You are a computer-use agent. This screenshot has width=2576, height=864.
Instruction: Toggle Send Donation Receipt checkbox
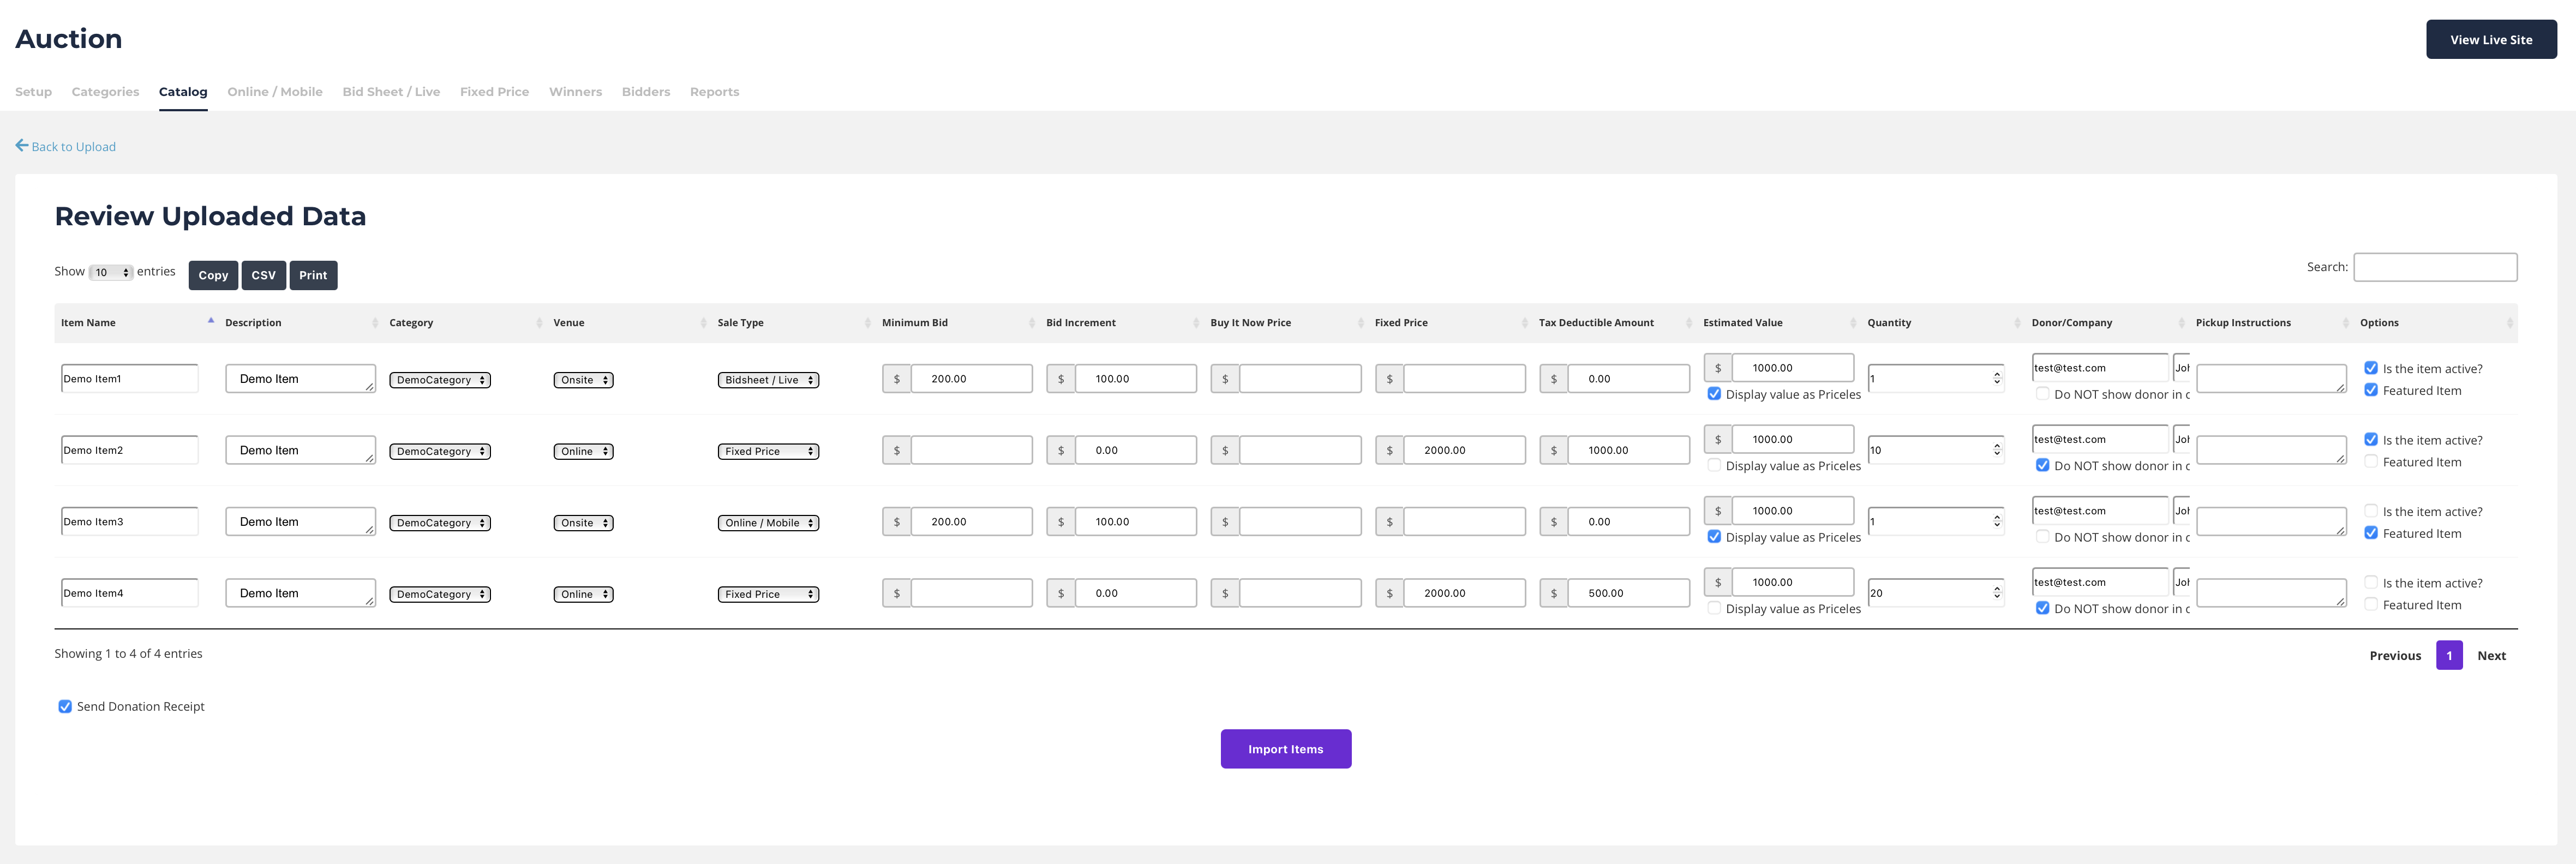pos(65,706)
